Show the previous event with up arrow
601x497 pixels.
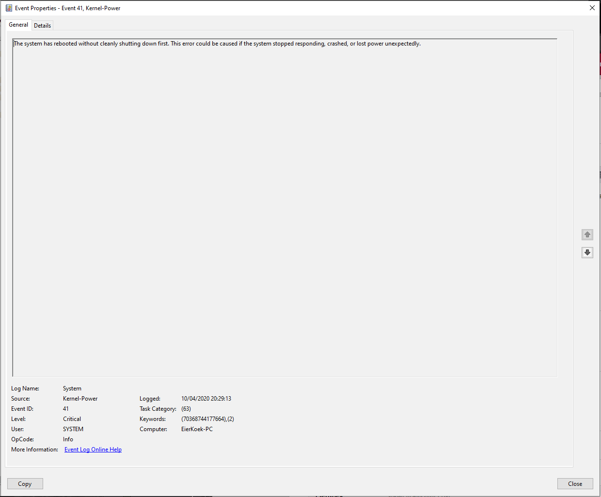pos(587,234)
